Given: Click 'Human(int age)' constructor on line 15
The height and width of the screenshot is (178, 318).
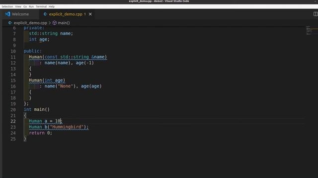Looking at the screenshot, I should point(47,80).
